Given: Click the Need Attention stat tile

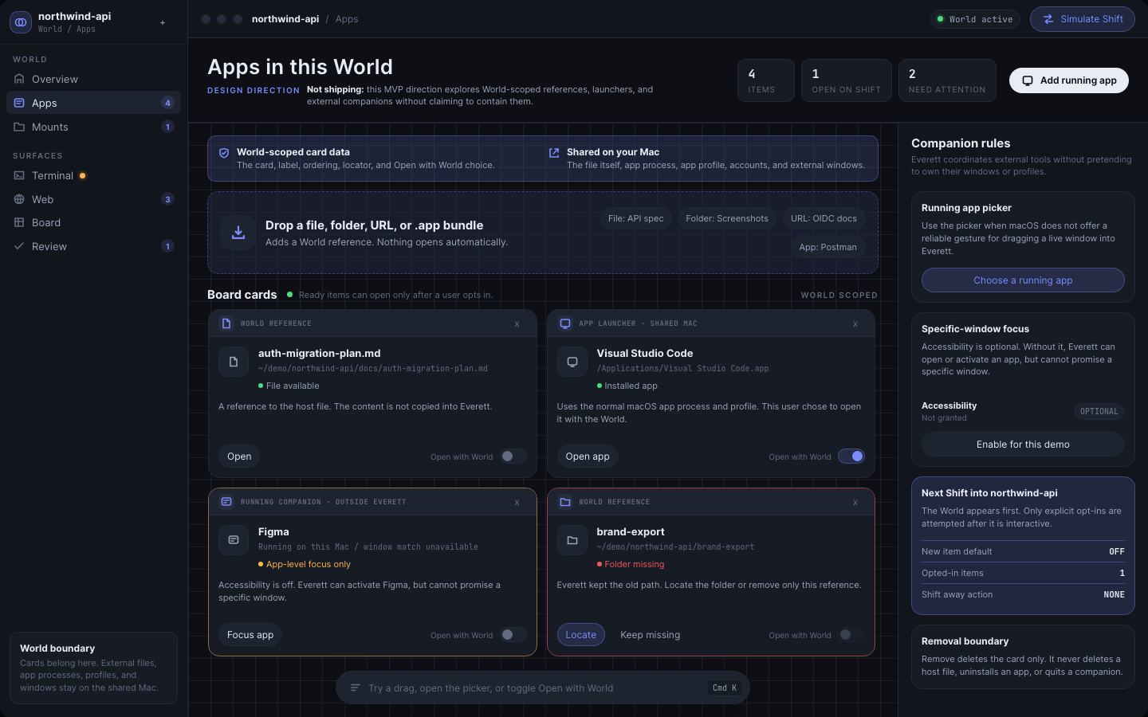Looking at the screenshot, I should (x=947, y=80).
